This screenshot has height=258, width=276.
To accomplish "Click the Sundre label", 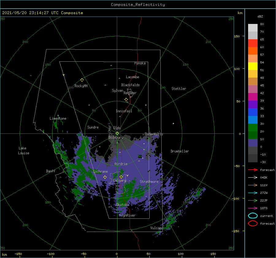I will point(93,127).
